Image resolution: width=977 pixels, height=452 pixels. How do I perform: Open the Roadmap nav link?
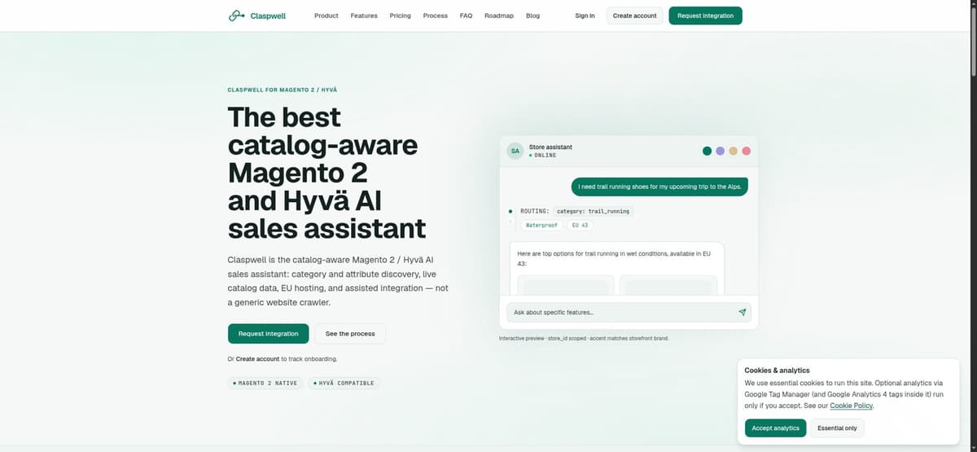point(499,15)
